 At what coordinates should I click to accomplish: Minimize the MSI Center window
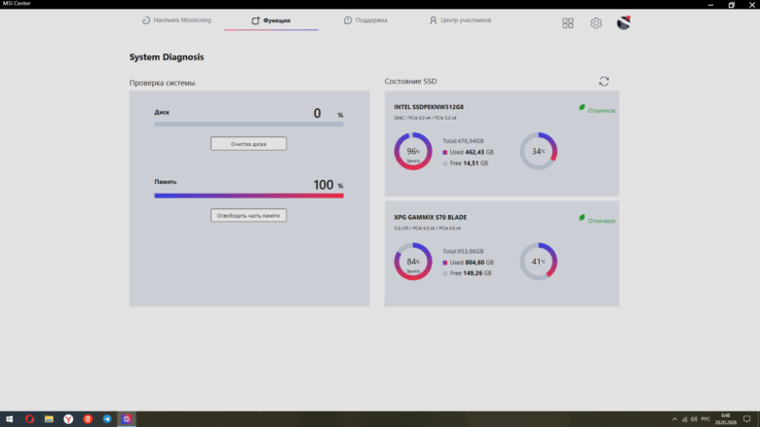coord(710,5)
